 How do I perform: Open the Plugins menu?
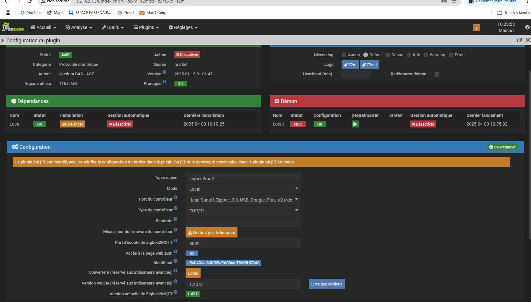point(146,27)
